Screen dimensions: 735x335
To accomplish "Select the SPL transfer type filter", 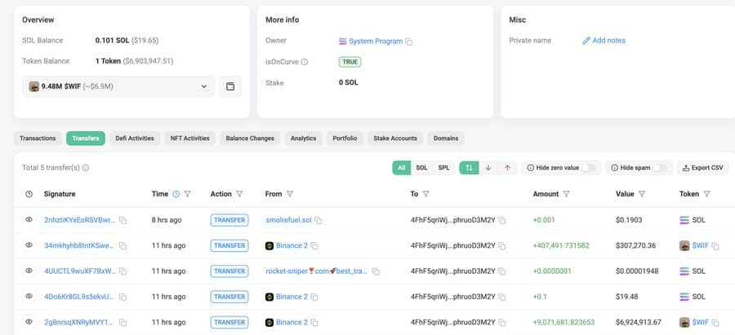I will click(x=443, y=168).
